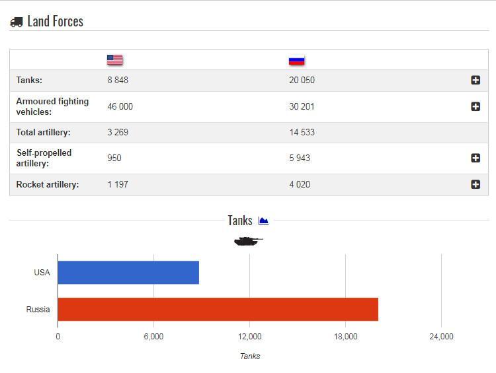The width and height of the screenshot is (496, 373).
Task: Click the red Russia tanks bar
Action: pyautogui.click(x=218, y=309)
